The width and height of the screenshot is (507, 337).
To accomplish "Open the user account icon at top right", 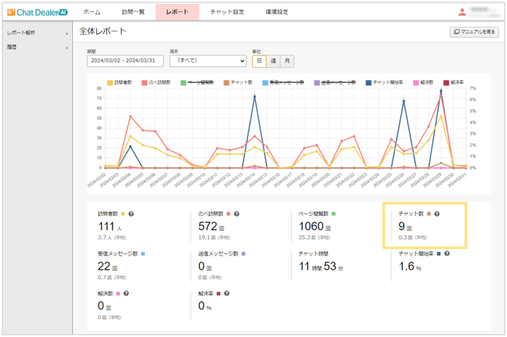I will [462, 12].
